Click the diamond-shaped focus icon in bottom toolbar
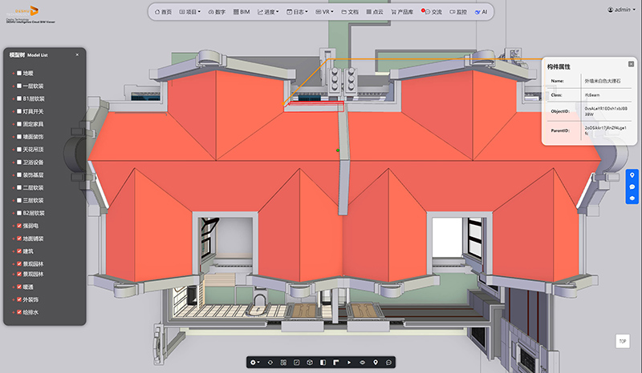Viewport: 642px width, 373px height. (270, 363)
